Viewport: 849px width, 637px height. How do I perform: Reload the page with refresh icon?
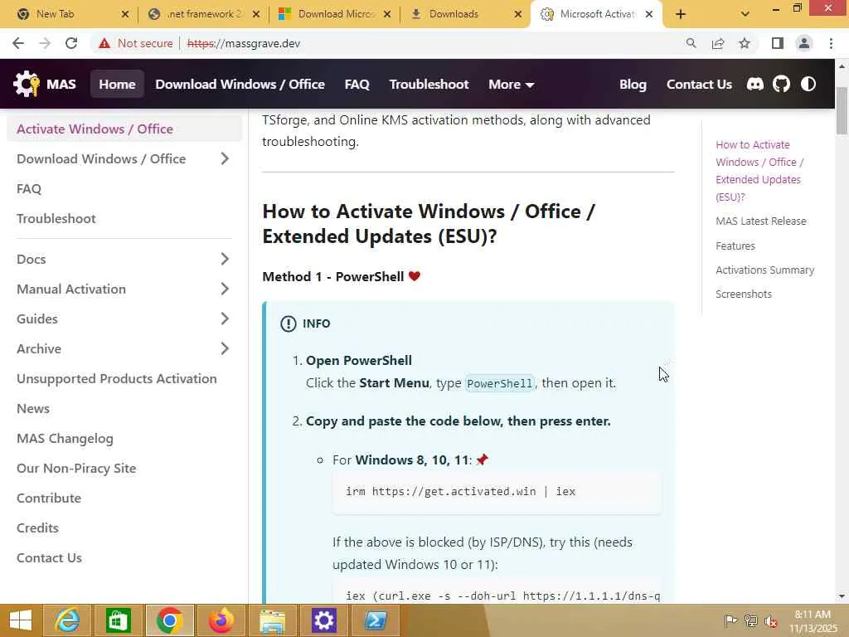(x=71, y=43)
